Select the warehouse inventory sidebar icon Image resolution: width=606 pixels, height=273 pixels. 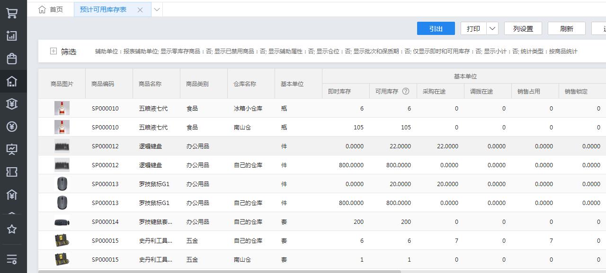(12, 81)
